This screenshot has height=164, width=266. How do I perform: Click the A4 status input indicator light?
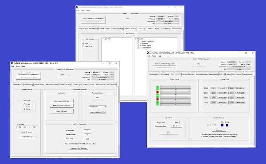tap(157, 94)
